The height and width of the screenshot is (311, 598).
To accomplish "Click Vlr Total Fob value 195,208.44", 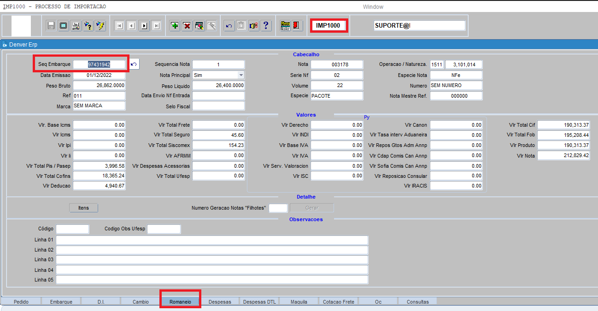I will [564, 135].
